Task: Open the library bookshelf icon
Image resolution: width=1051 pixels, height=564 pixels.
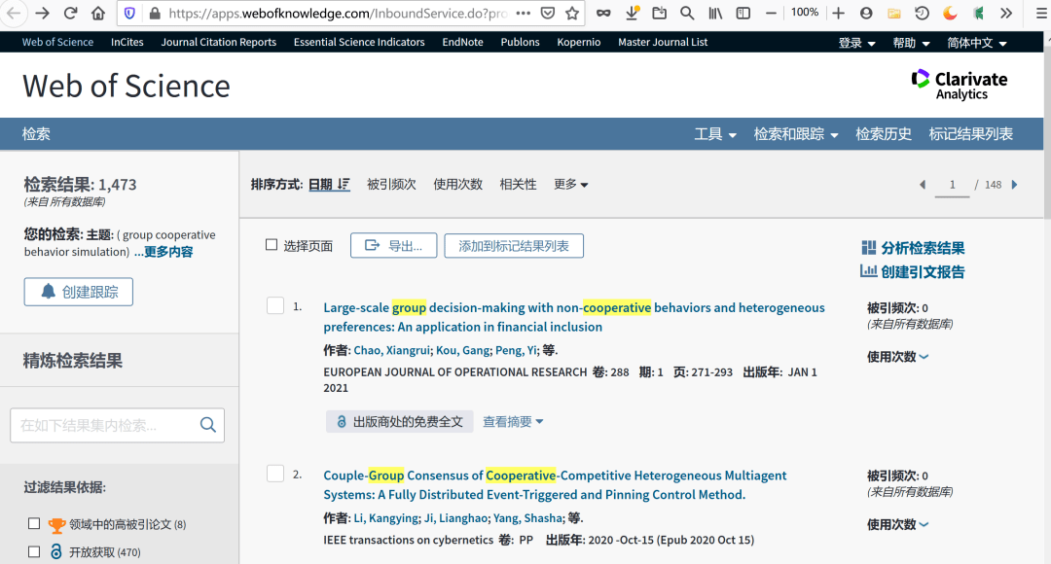Action: (716, 13)
